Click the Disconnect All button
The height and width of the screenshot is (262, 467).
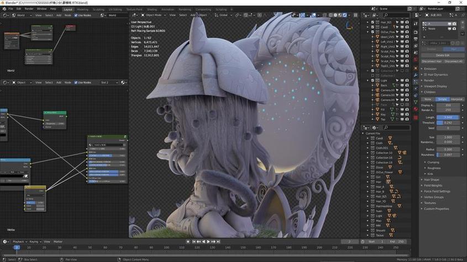tap(453, 61)
